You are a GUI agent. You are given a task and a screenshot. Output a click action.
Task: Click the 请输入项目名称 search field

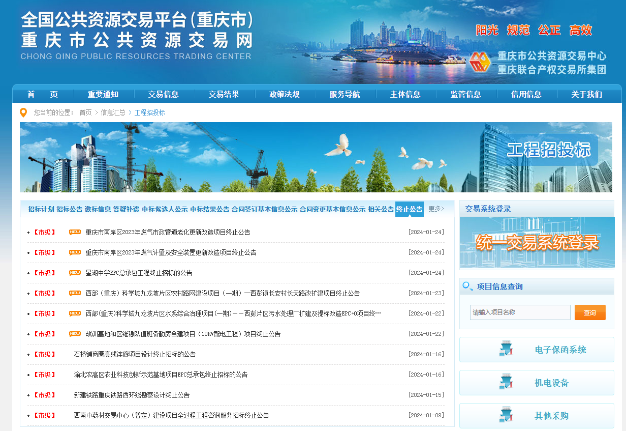(x=520, y=312)
